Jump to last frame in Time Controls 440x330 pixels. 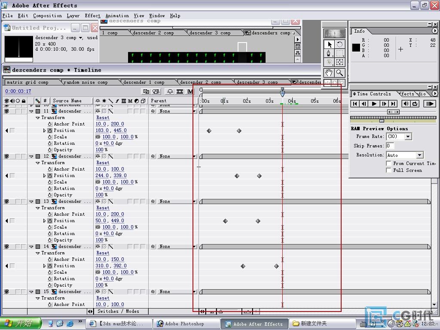tap(393, 104)
